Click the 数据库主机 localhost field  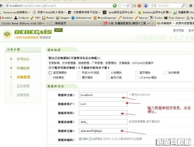(103, 95)
